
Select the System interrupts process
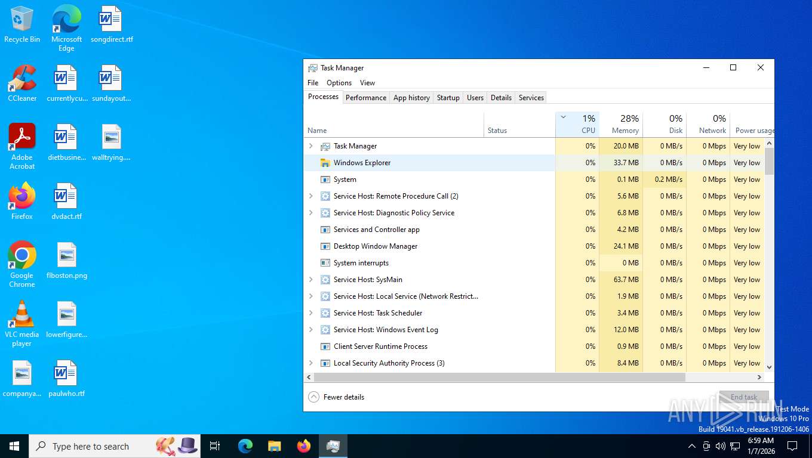(x=534, y=263)
